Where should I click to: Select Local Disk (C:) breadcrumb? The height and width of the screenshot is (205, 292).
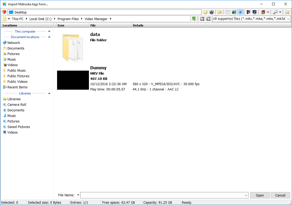click(40, 19)
